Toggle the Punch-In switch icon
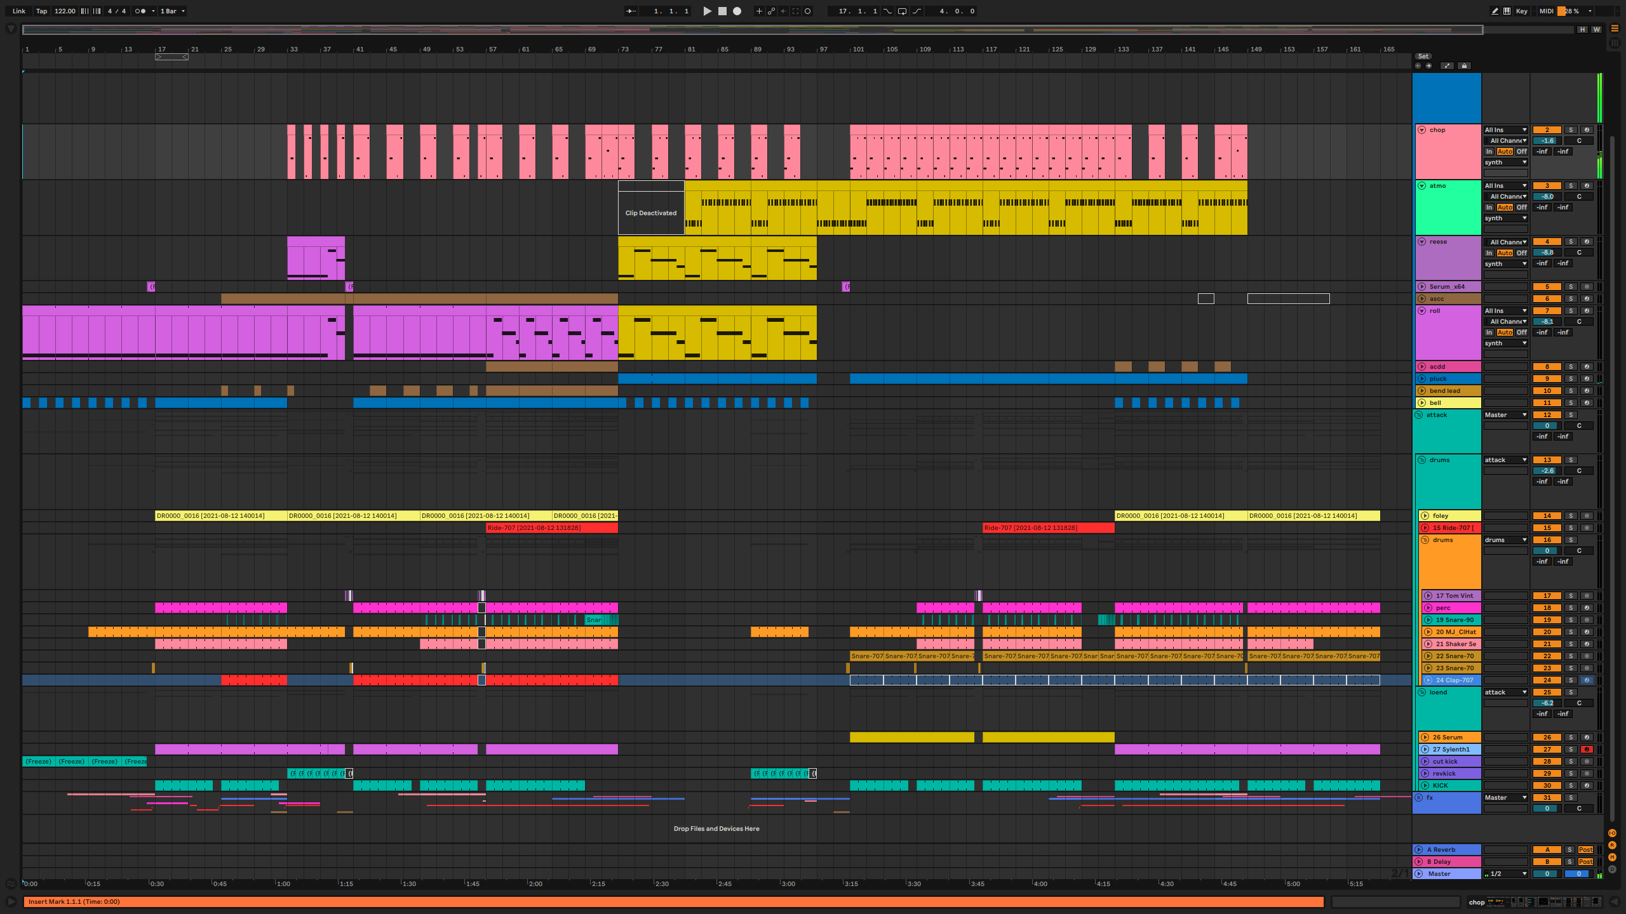This screenshot has width=1626, height=914. pyautogui.click(x=888, y=11)
